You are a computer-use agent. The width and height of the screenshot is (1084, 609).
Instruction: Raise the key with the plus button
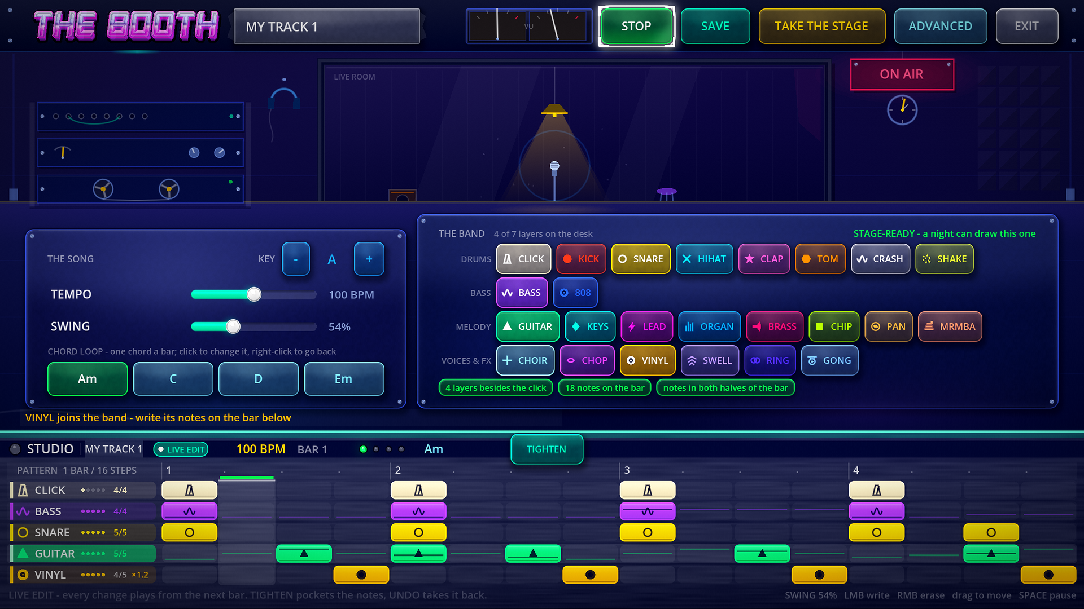(x=369, y=259)
